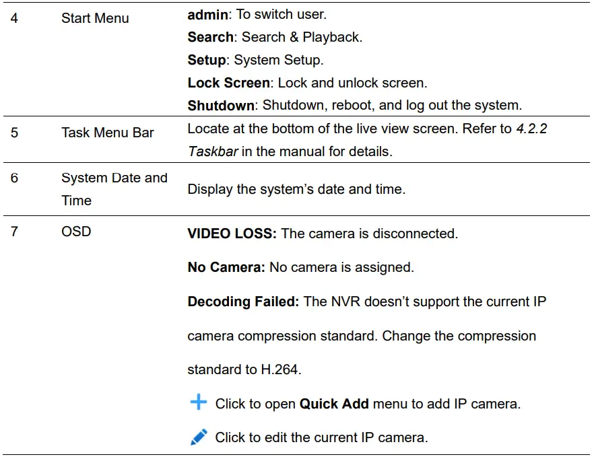The height and width of the screenshot is (461, 592).
Task: Click the bold No Camera text
Action: pos(226,267)
